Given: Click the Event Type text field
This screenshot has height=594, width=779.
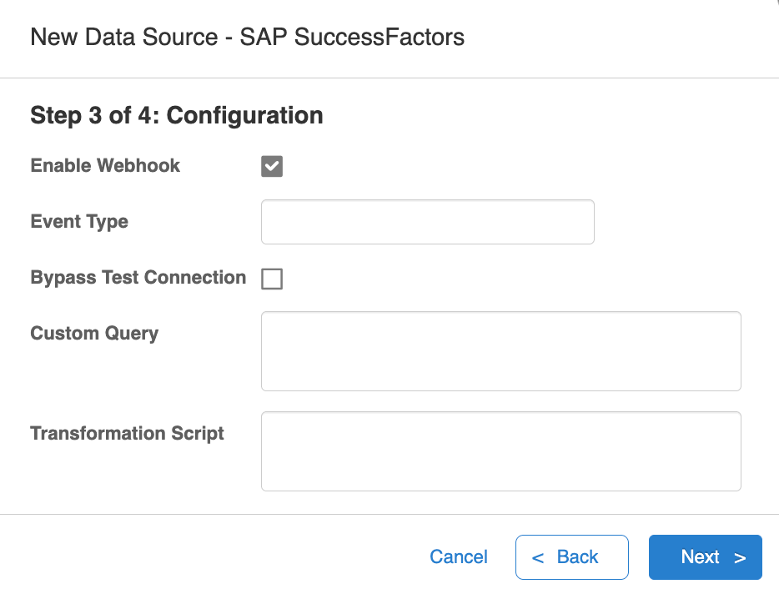Looking at the screenshot, I should click(x=427, y=222).
